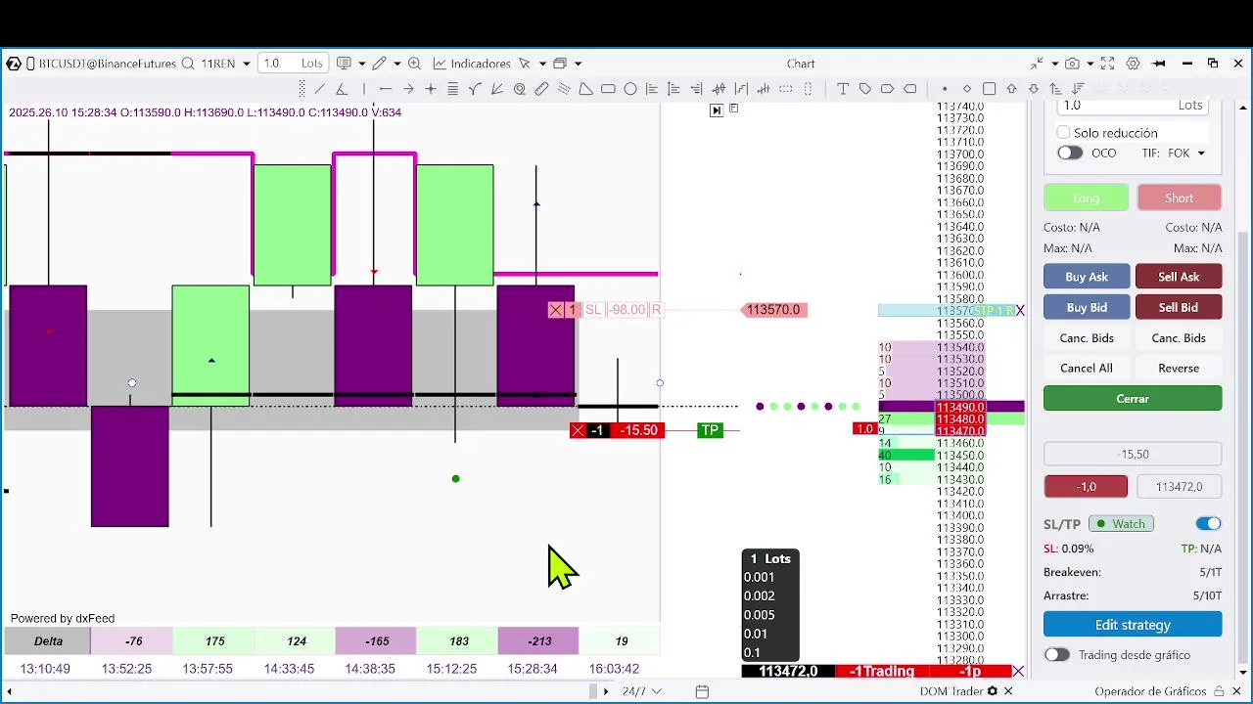
Task: Select the arrow ray drawing tool
Action: point(408,89)
